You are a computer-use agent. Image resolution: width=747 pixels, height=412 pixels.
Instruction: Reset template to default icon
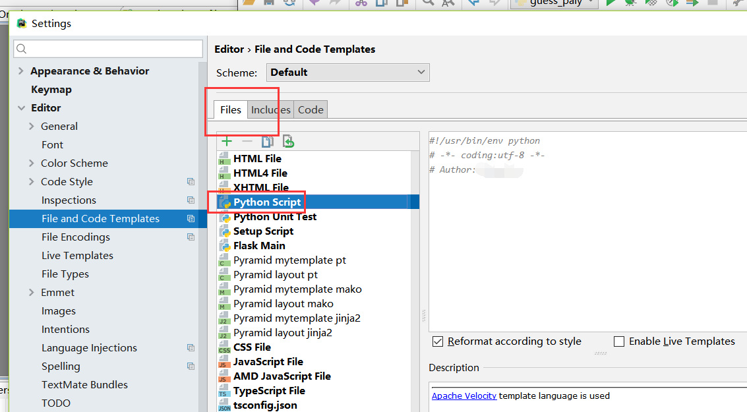[288, 142]
